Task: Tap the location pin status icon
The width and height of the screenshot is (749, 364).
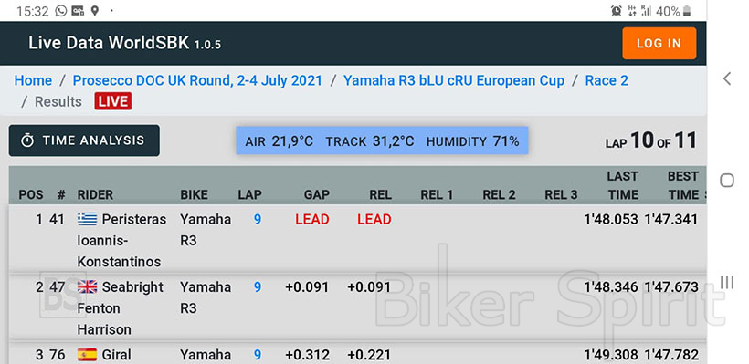Action: click(x=95, y=11)
